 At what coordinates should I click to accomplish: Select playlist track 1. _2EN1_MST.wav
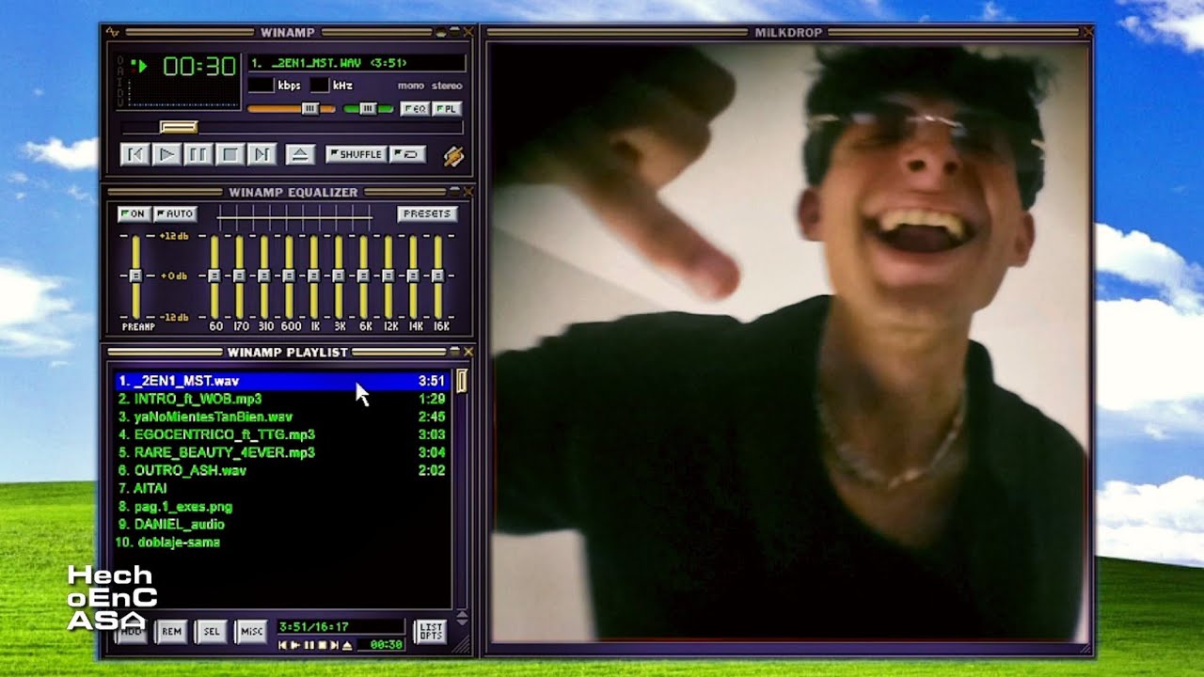click(283, 381)
